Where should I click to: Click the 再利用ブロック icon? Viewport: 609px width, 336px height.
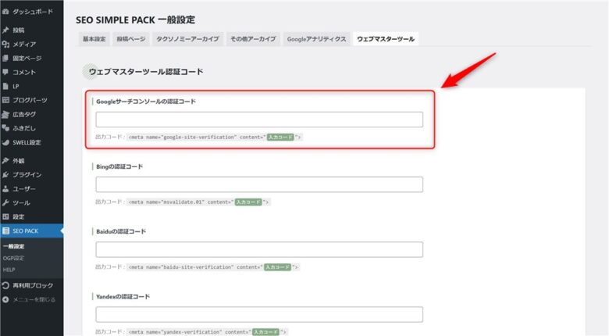5,285
